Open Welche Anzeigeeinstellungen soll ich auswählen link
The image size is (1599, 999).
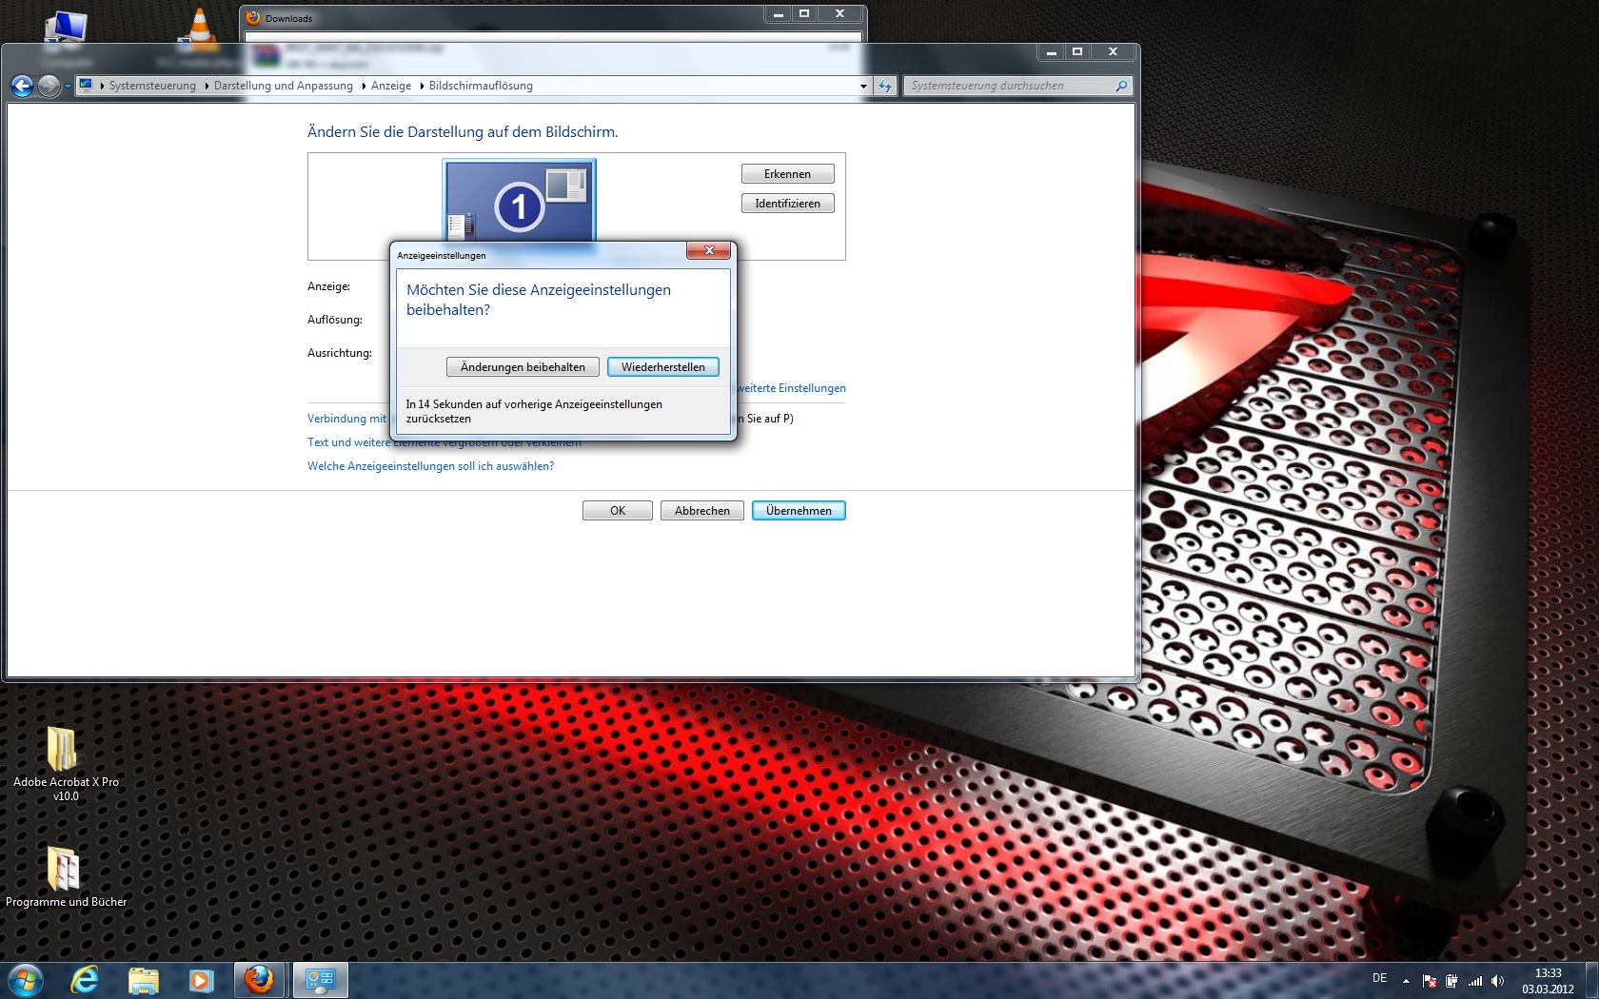coord(430,466)
